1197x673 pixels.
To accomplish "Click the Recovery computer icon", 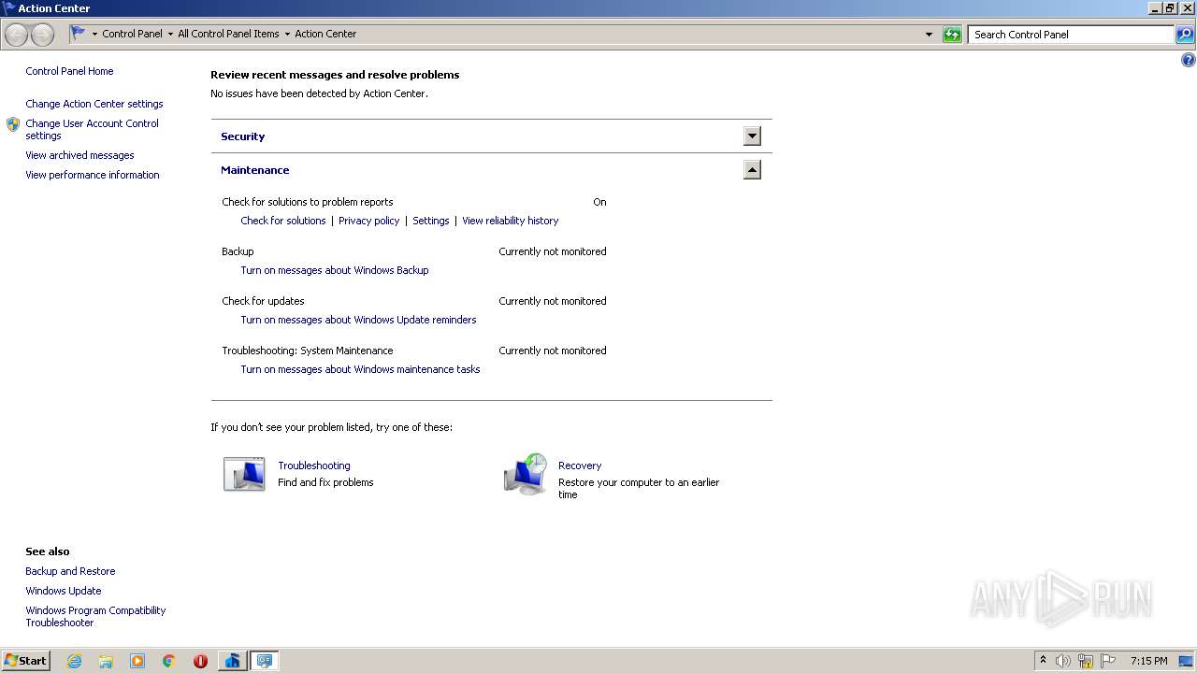I will 526,474.
